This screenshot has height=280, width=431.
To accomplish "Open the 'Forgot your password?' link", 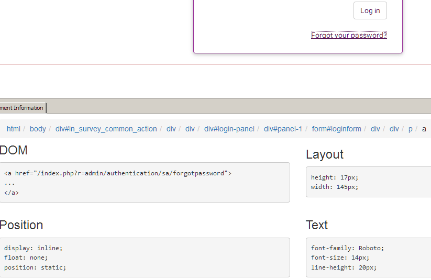I will coord(349,36).
